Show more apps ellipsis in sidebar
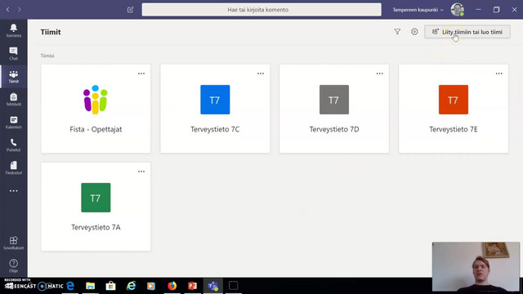The width and height of the screenshot is (523, 294). click(x=13, y=191)
